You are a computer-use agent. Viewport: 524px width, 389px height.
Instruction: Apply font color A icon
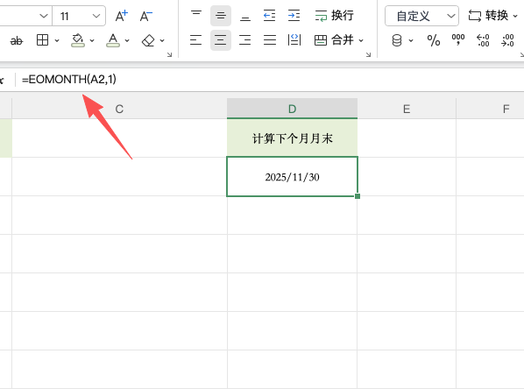click(x=113, y=40)
